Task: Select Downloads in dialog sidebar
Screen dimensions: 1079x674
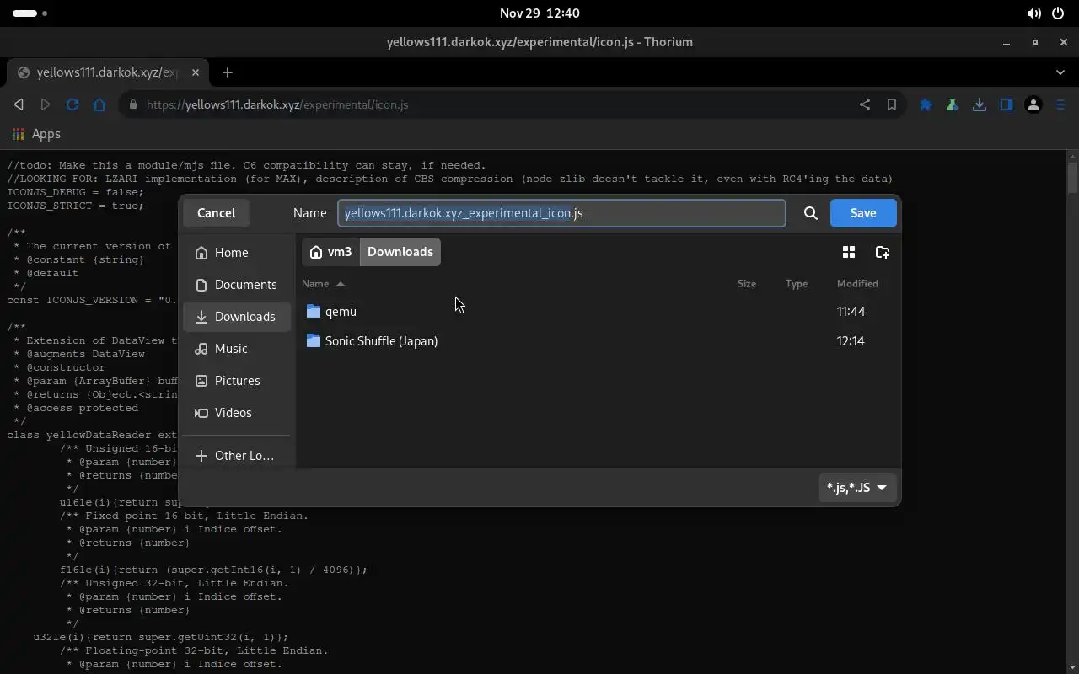Action: pos(238,317)
